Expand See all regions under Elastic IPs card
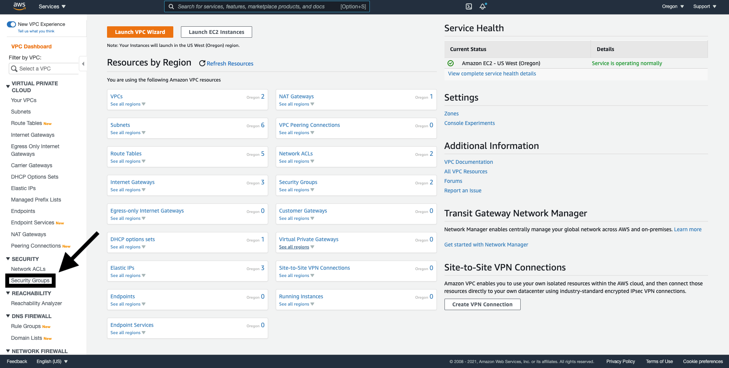Image resolution: width=729 pixels, height=368 pixels. (x=128, y=275)
